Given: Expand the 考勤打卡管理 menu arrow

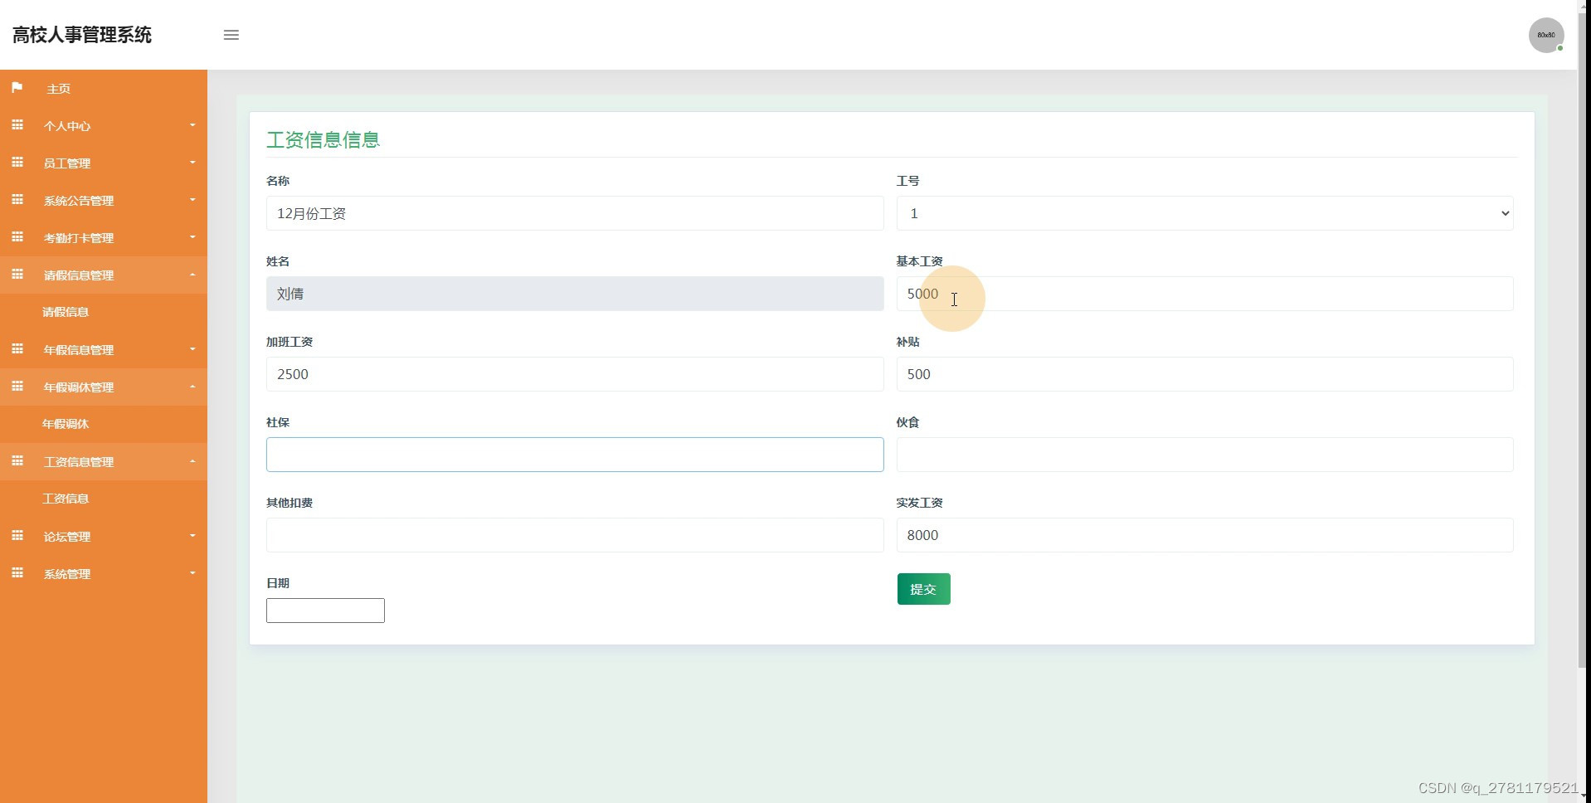Looking at the screenshot, I should pos(192,237).
